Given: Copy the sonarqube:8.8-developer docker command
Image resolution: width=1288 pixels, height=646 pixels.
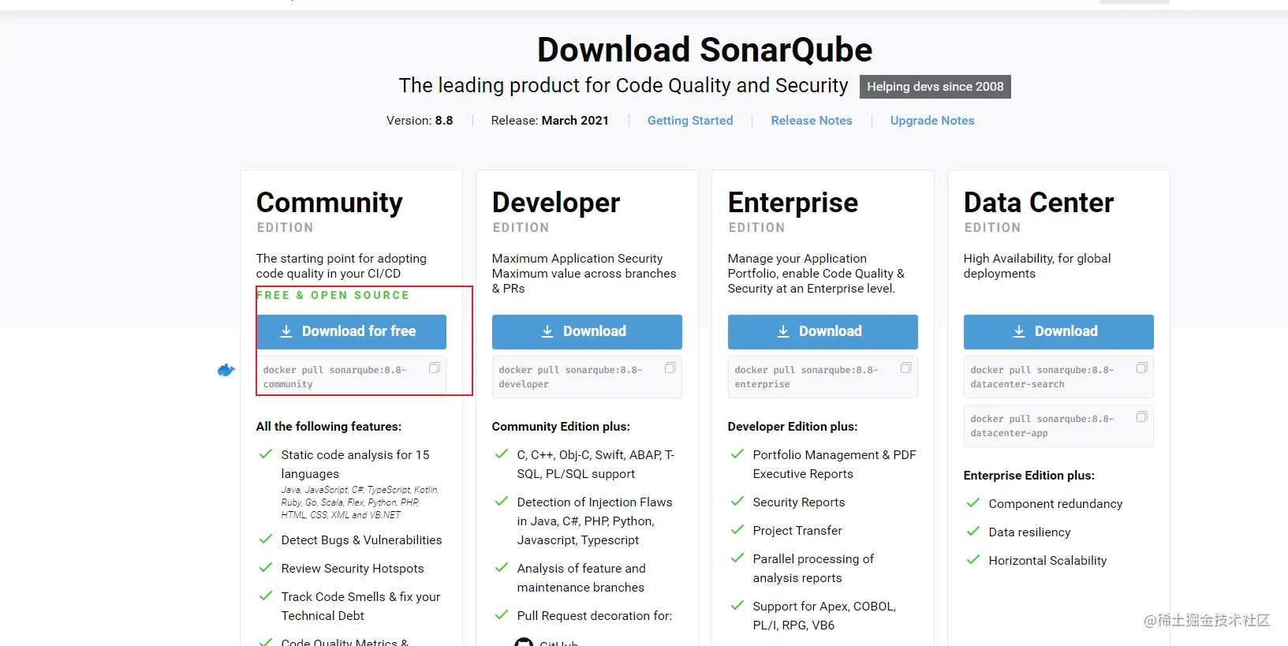Looking at the screenshot, I should (670, 368).
